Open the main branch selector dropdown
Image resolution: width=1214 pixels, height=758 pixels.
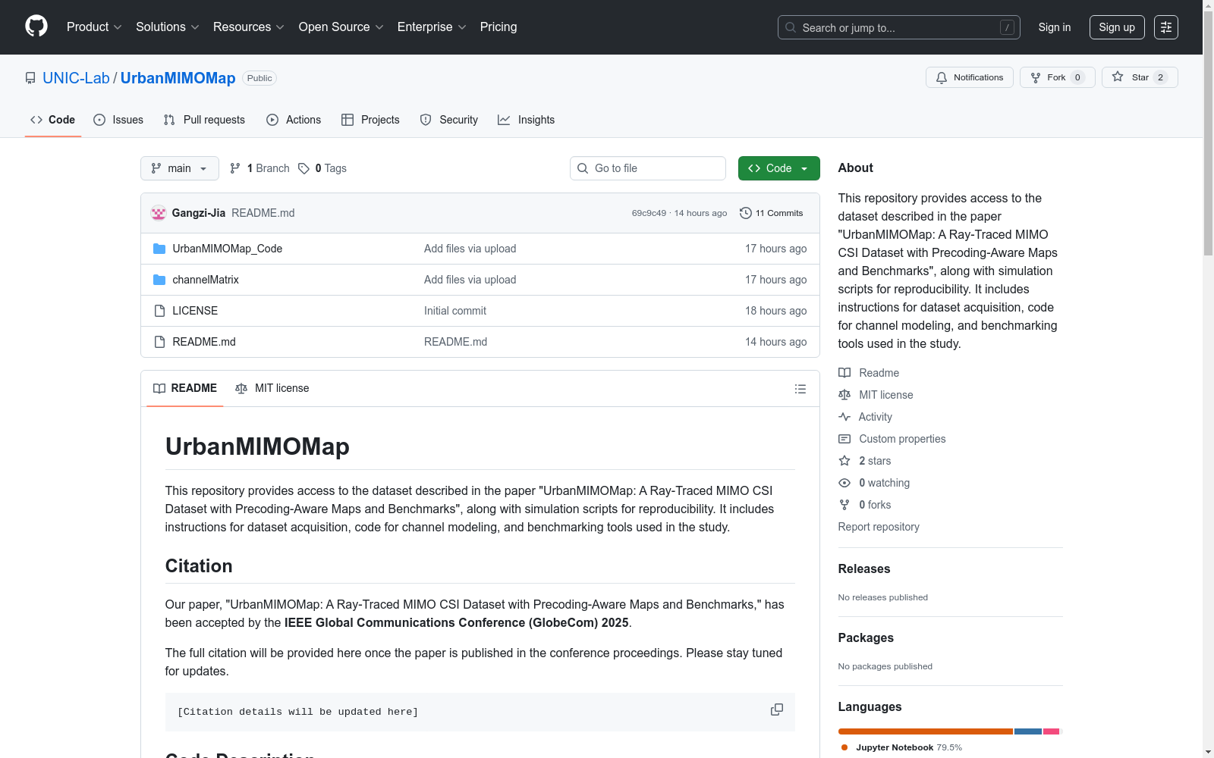click(180, 168)
